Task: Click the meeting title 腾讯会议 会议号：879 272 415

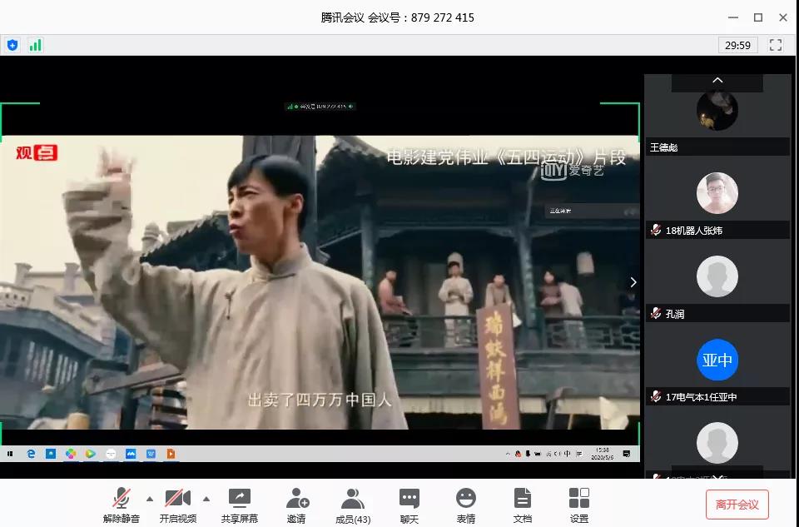Action: (398, 17)
